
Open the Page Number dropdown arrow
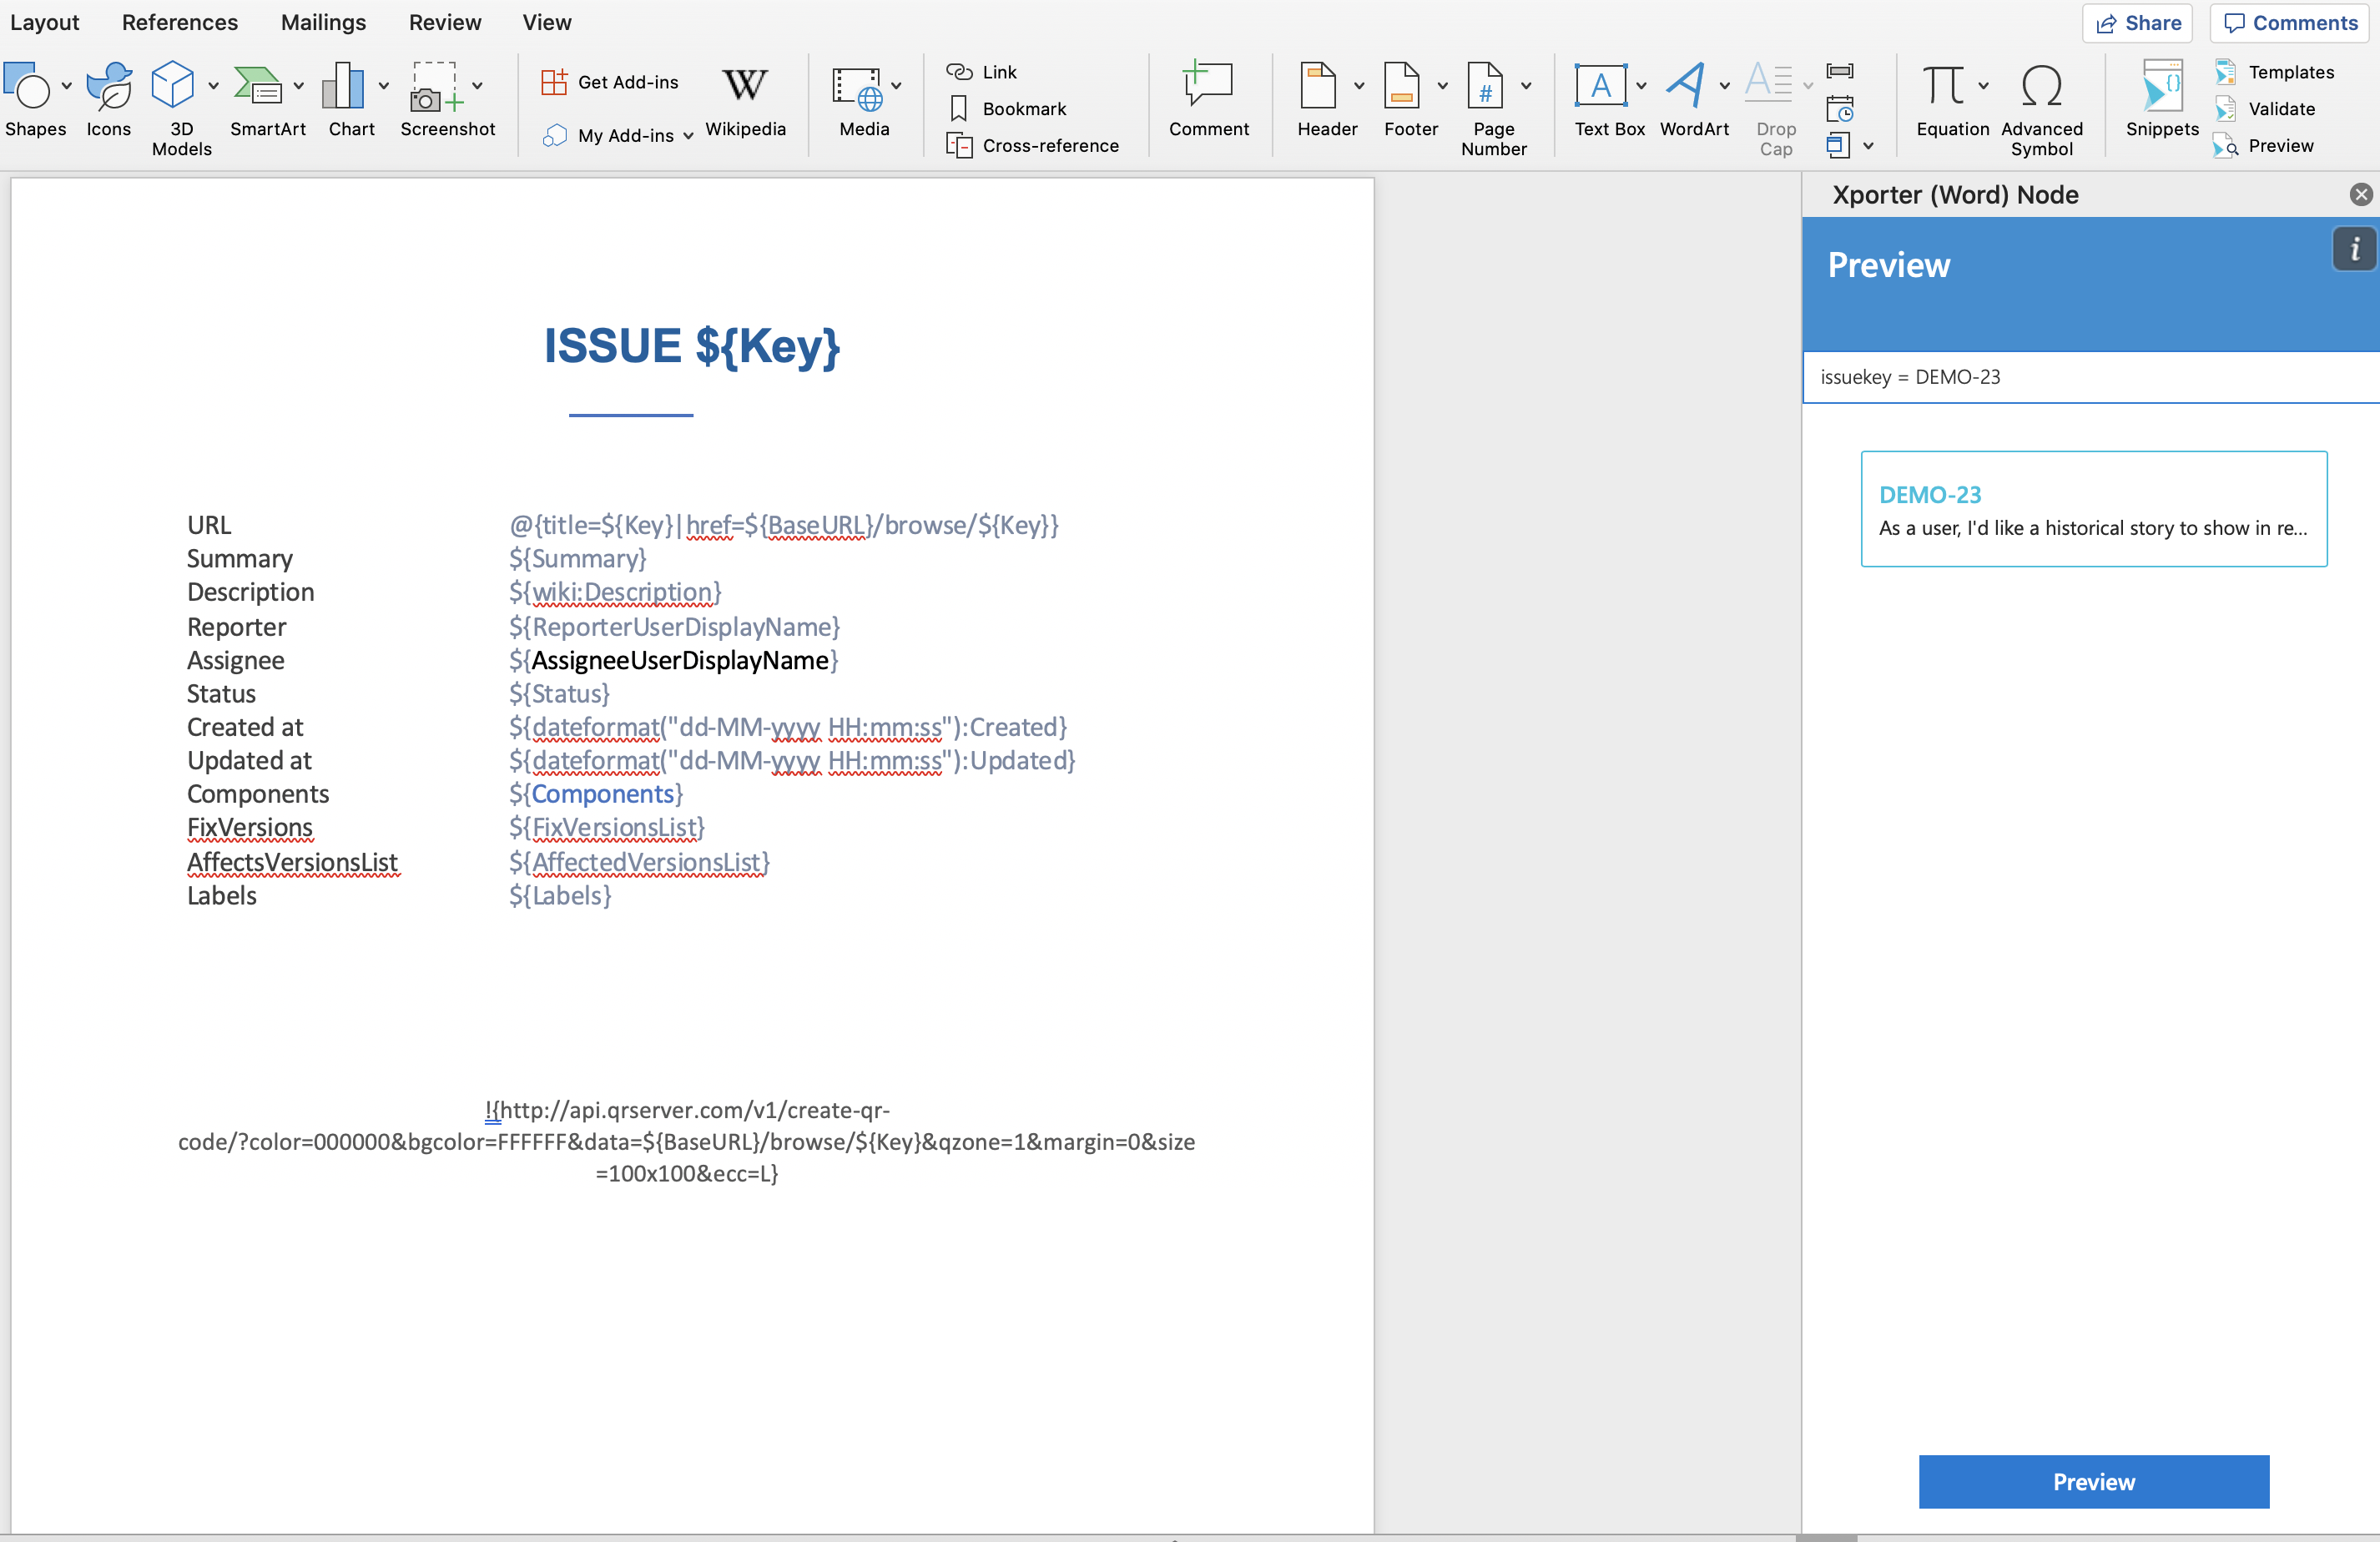coord(1526,86)
